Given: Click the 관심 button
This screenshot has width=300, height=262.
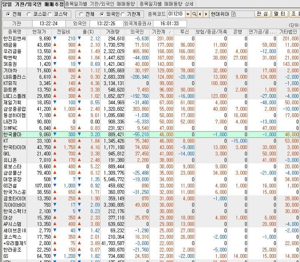Looking at the screenshot, I should point(262,14).
